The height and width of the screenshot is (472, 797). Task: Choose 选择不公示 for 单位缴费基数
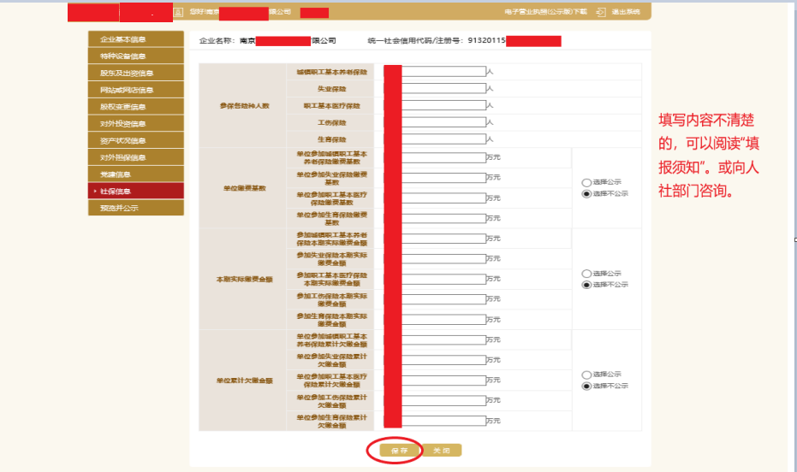586,194
